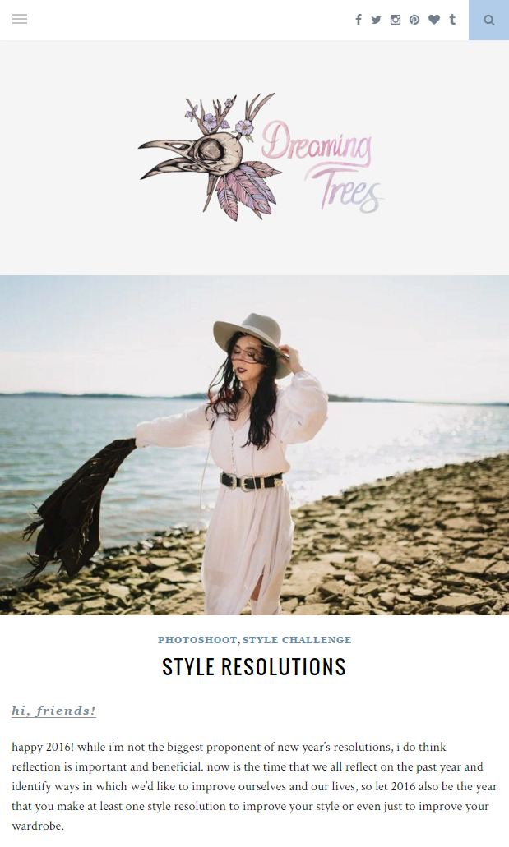Open the hamburger navigation menu
Screen dimensions: 509x847
tap(20, 20)
